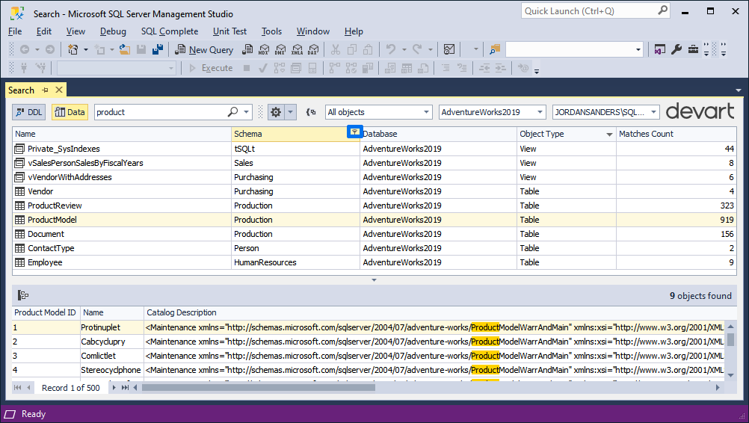Sort by the Matches Count column header
The image size is (749, 423).
pos(676,135)
